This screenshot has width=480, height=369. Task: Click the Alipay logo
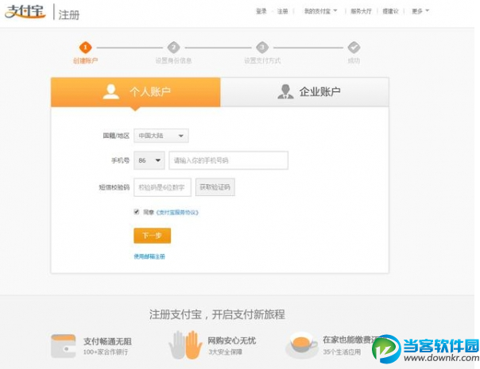(25, 12)
